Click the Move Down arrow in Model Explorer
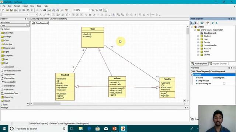 point(217,23)
